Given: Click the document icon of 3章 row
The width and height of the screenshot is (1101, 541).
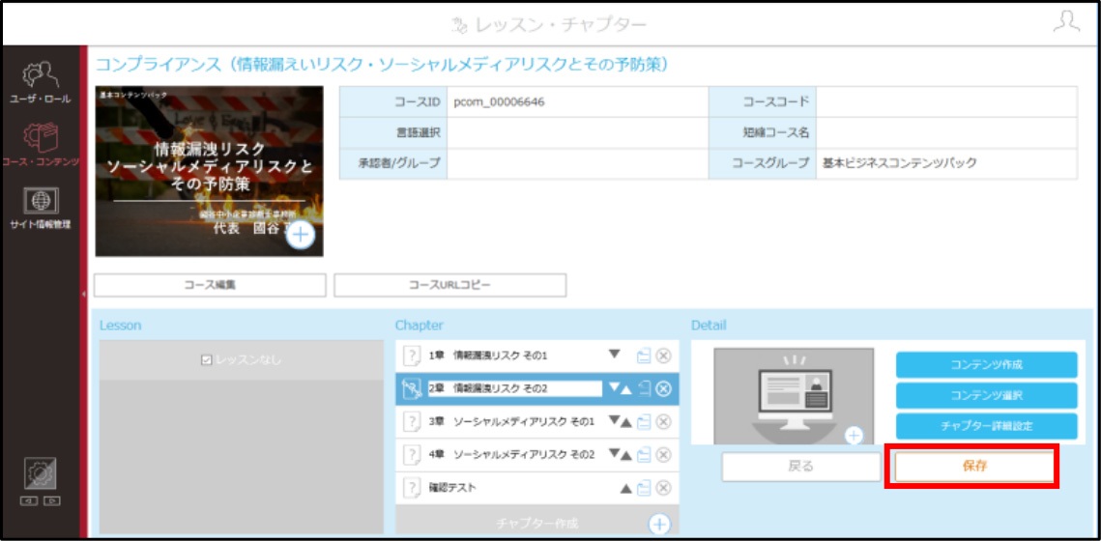Looking at the screenshot, I should point(411,422).
